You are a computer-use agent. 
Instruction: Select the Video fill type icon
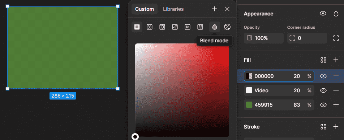click(x=187, y=27)
